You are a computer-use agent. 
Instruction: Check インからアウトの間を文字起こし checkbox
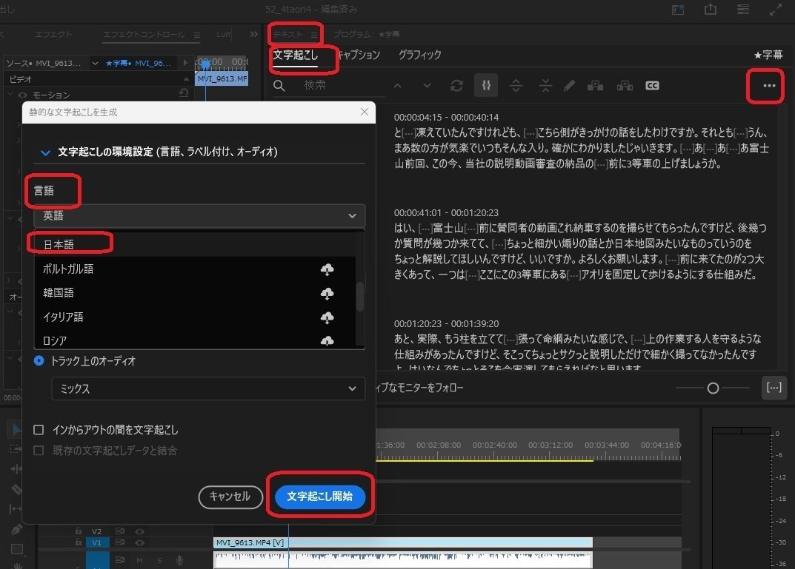click(x=39, y=430)
